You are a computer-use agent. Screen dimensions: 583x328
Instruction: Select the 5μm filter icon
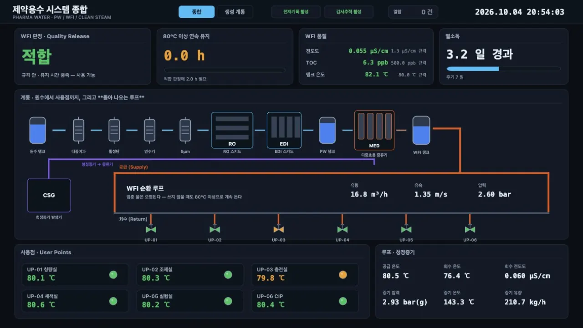coord(185,131)
